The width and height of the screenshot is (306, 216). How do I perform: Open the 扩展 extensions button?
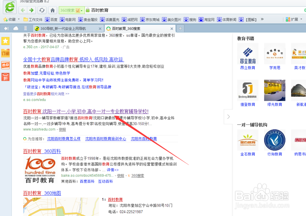(x=292, y=19)
